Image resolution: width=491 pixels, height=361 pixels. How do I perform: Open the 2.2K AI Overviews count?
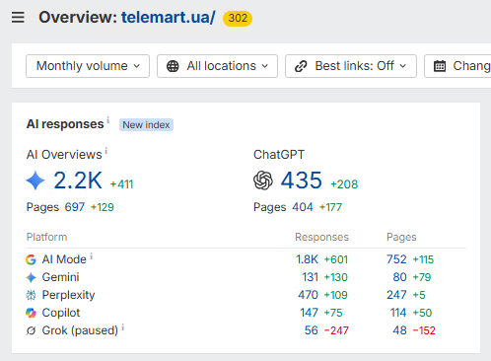coord(78,180)
